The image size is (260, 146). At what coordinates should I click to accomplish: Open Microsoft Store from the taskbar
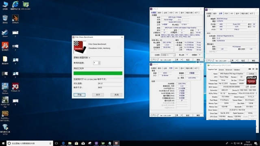click(76, 143)
